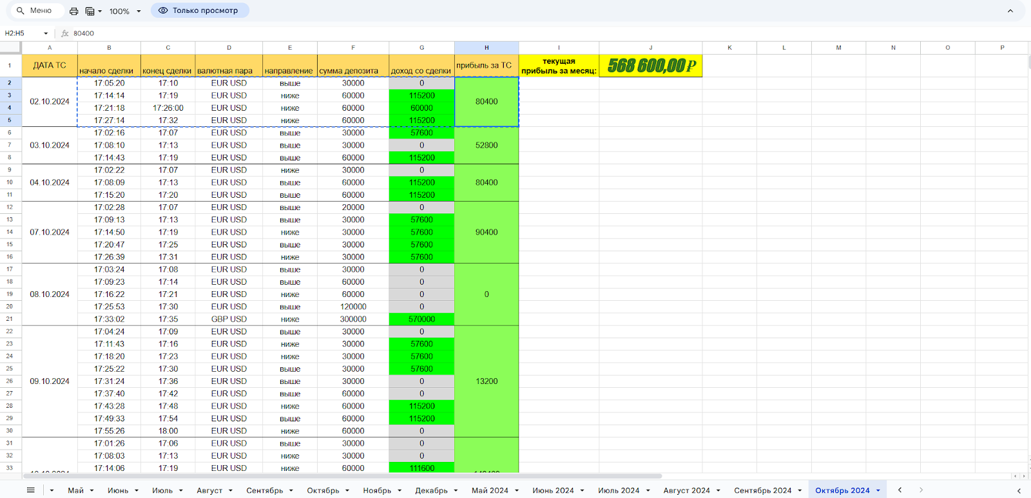
Task: Open the dropdown arrow on the Сентябрь 2024 tab
Action: [800, 491]
